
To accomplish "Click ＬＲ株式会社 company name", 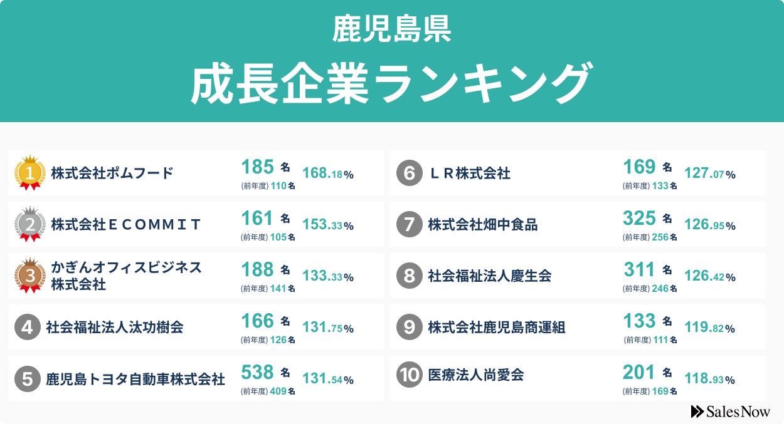I will (x=469, y=173).
